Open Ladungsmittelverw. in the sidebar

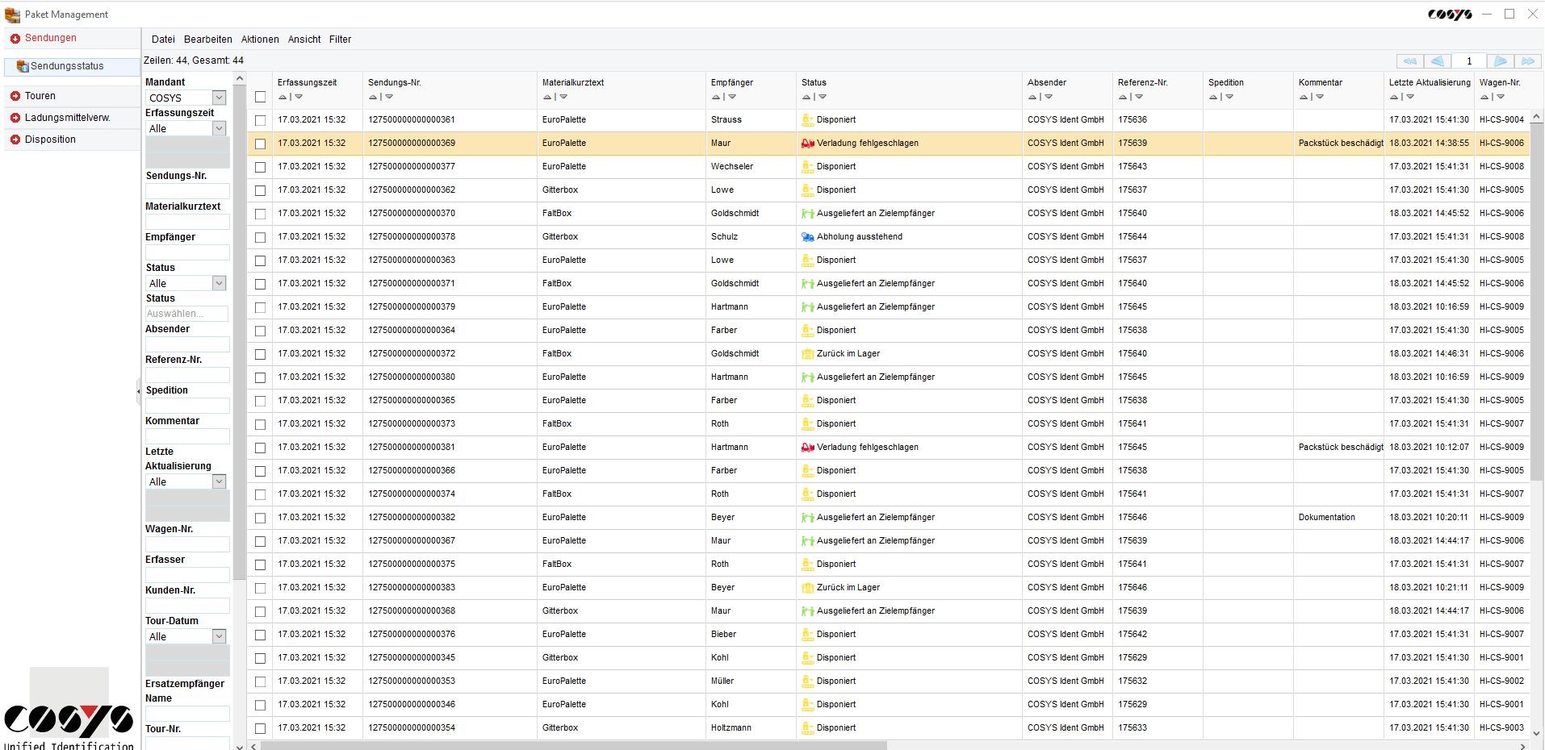pos(67,118)
